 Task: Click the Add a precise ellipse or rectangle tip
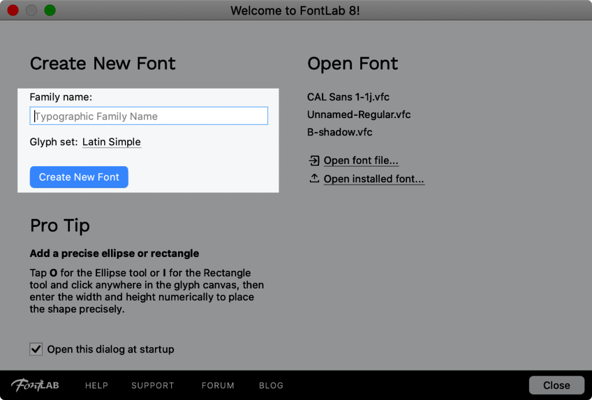coord(114,254)
